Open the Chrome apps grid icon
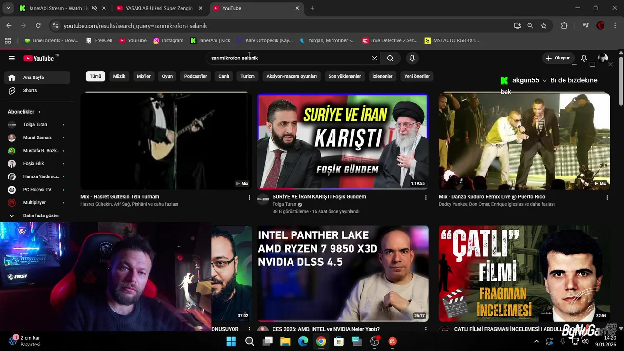 [x=8, y=40]
